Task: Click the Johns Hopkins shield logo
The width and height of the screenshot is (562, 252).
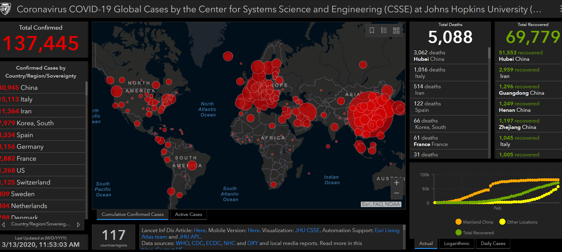Action: point(5,9)
